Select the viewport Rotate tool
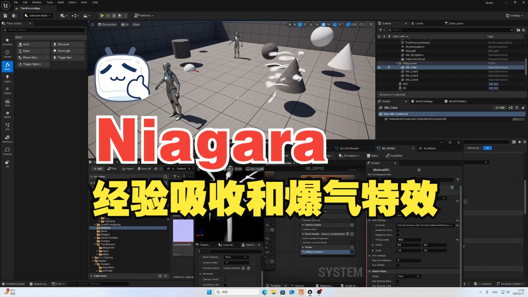 point(300,24)
